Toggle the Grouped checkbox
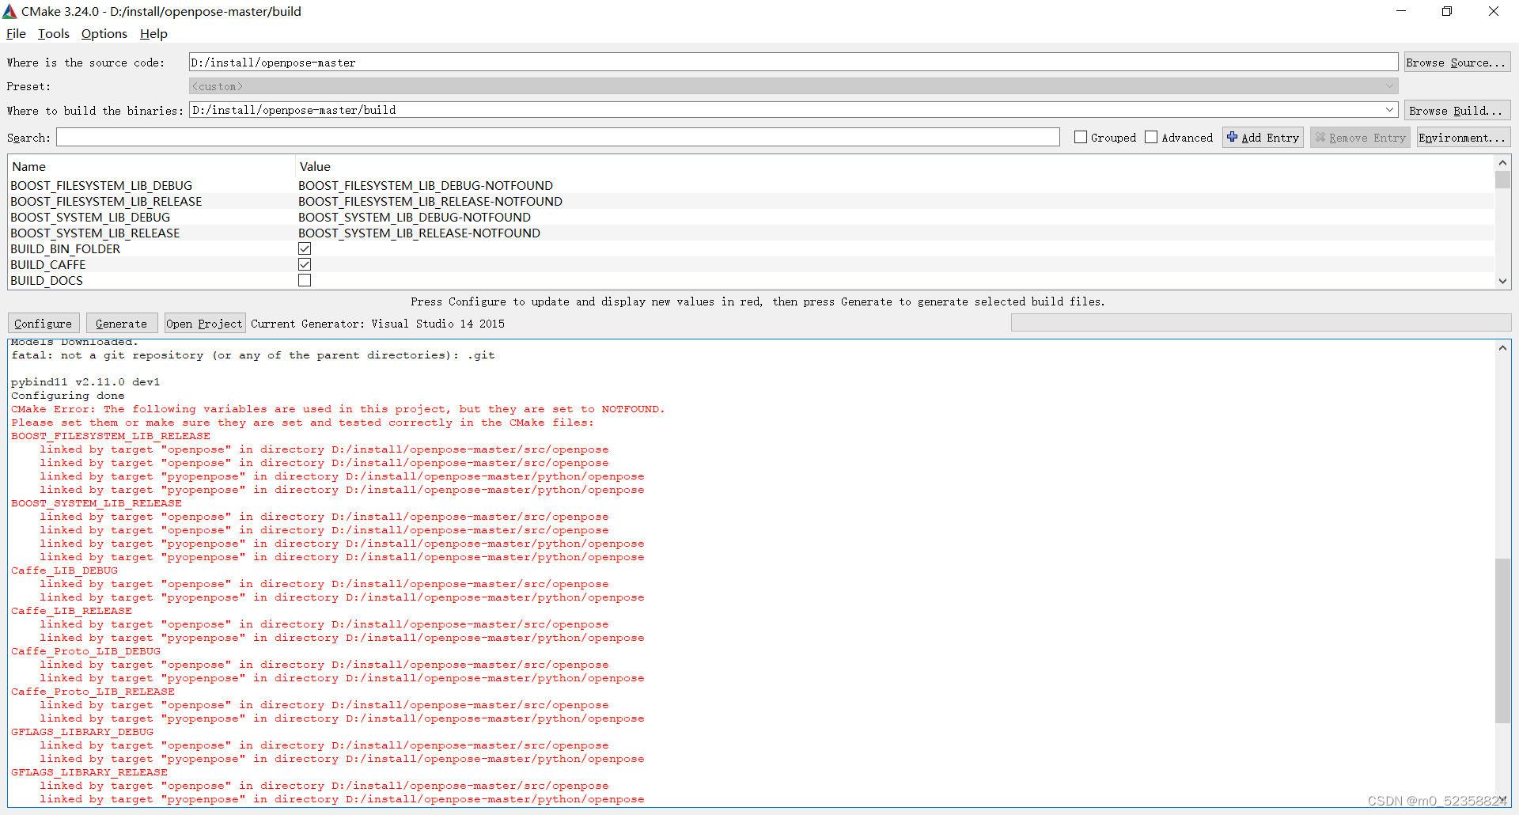The width and height of the screenshot is (1519, 815). pyautogui.click(x=1081, y=137)
